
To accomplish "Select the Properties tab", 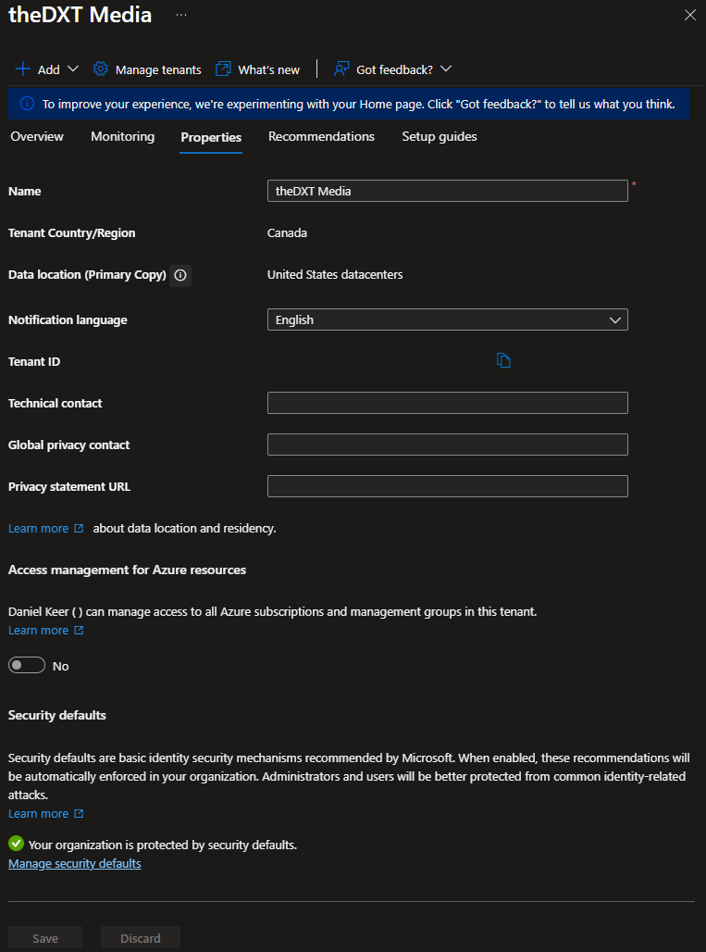I will [211, 137].
